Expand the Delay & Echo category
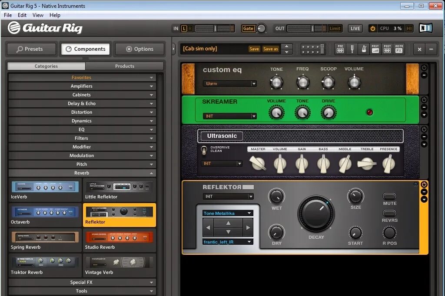445x296 pixels. (82, 103)
